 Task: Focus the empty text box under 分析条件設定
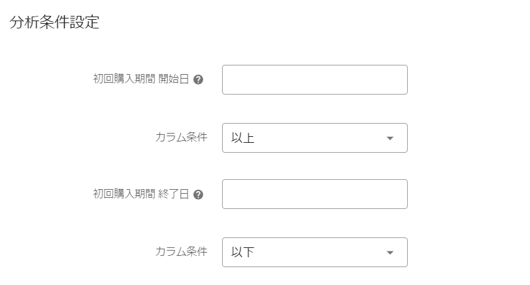[315, 79]
